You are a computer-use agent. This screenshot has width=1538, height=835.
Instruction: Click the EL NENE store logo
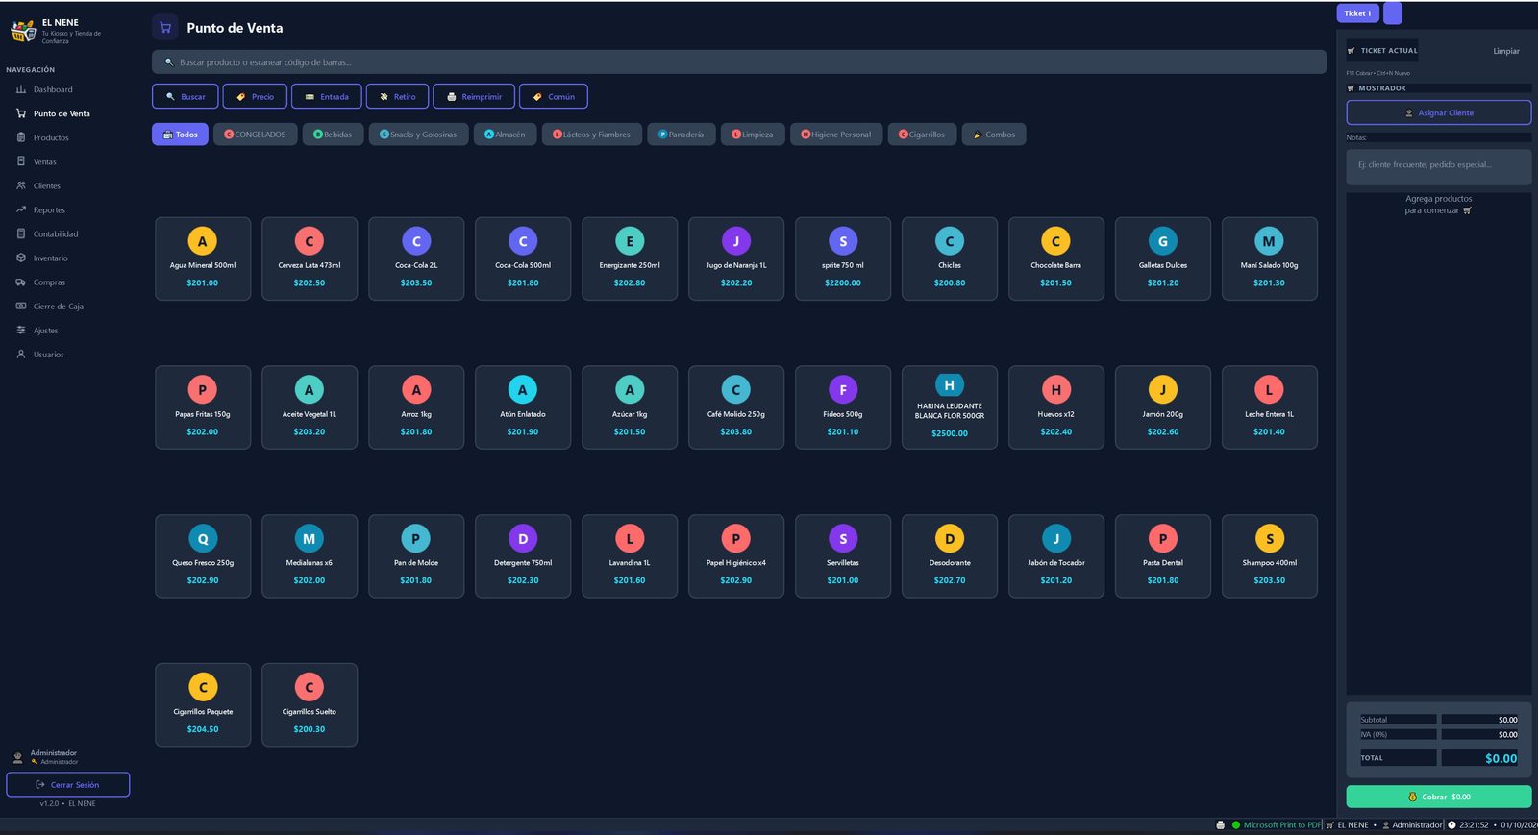coord(23,32)
